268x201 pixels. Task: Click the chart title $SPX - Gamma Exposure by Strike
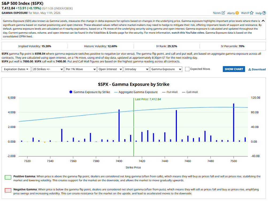(x=134, y=84)
